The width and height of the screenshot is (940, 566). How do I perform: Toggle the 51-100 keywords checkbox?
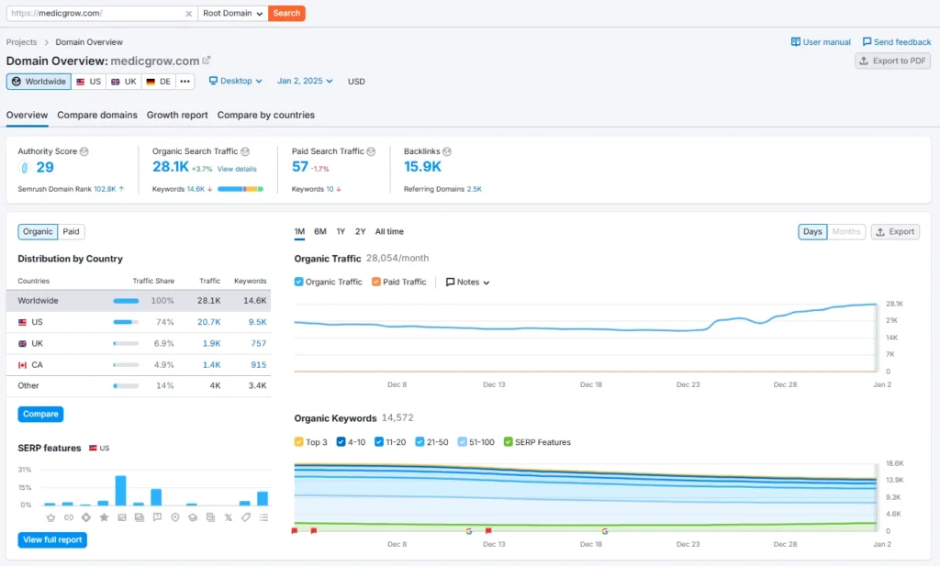[x=462, y=442]
